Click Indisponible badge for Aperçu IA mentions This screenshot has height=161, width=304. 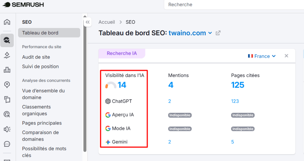coord(180,115)
